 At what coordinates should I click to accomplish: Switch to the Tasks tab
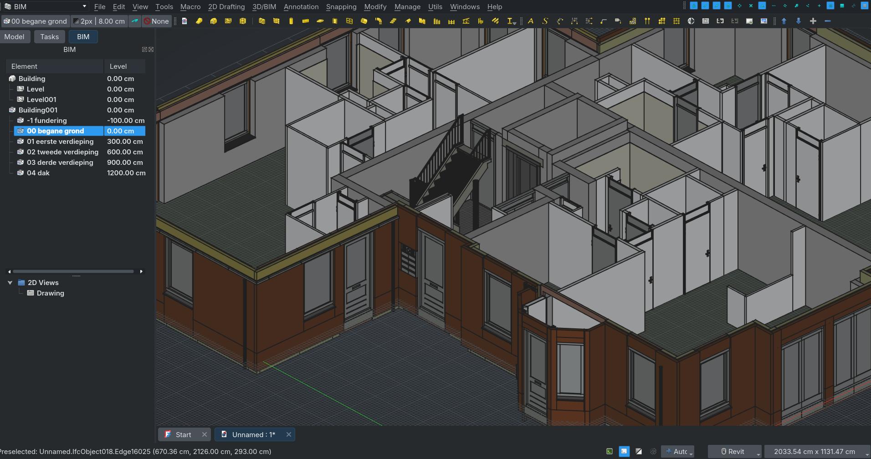point(50,36)
